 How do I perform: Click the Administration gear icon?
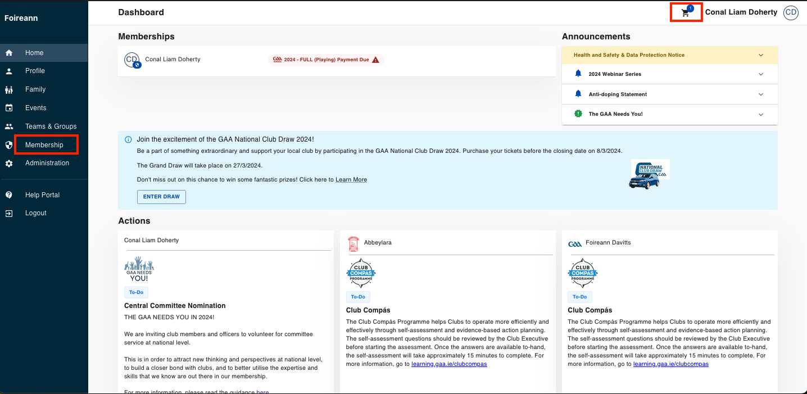pos(9,163)
